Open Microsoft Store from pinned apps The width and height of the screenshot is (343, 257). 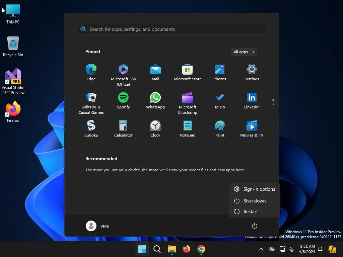click(188, 73)
